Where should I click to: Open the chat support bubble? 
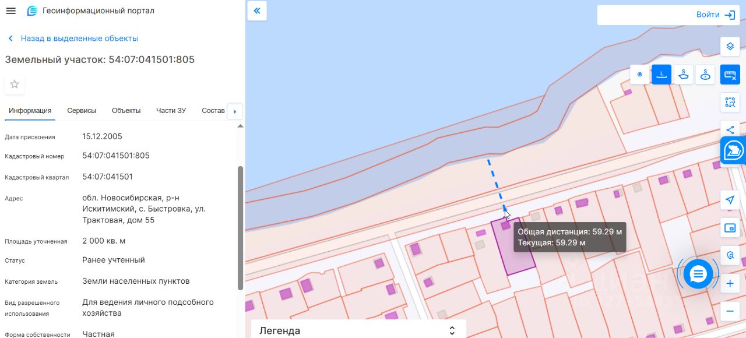coord(698,273)
